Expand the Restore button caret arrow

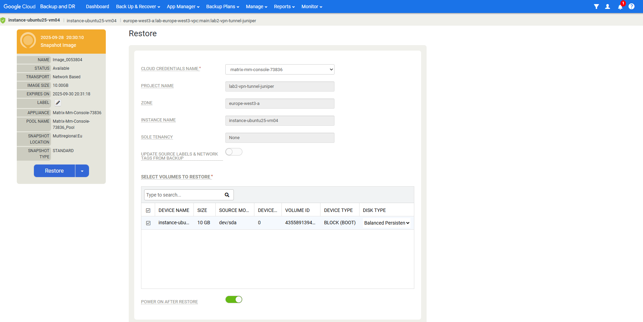pyautogui.click(x=82, y=171)
